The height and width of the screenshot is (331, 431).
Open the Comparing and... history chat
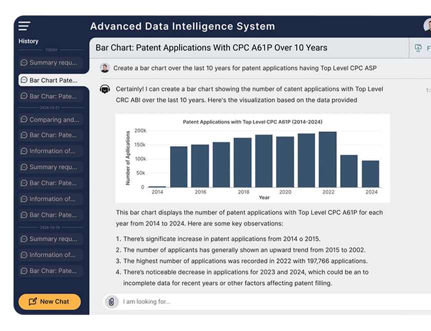click(x=51, y=119)
